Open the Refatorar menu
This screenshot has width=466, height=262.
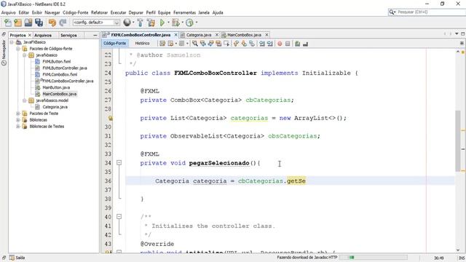point(99,12)
